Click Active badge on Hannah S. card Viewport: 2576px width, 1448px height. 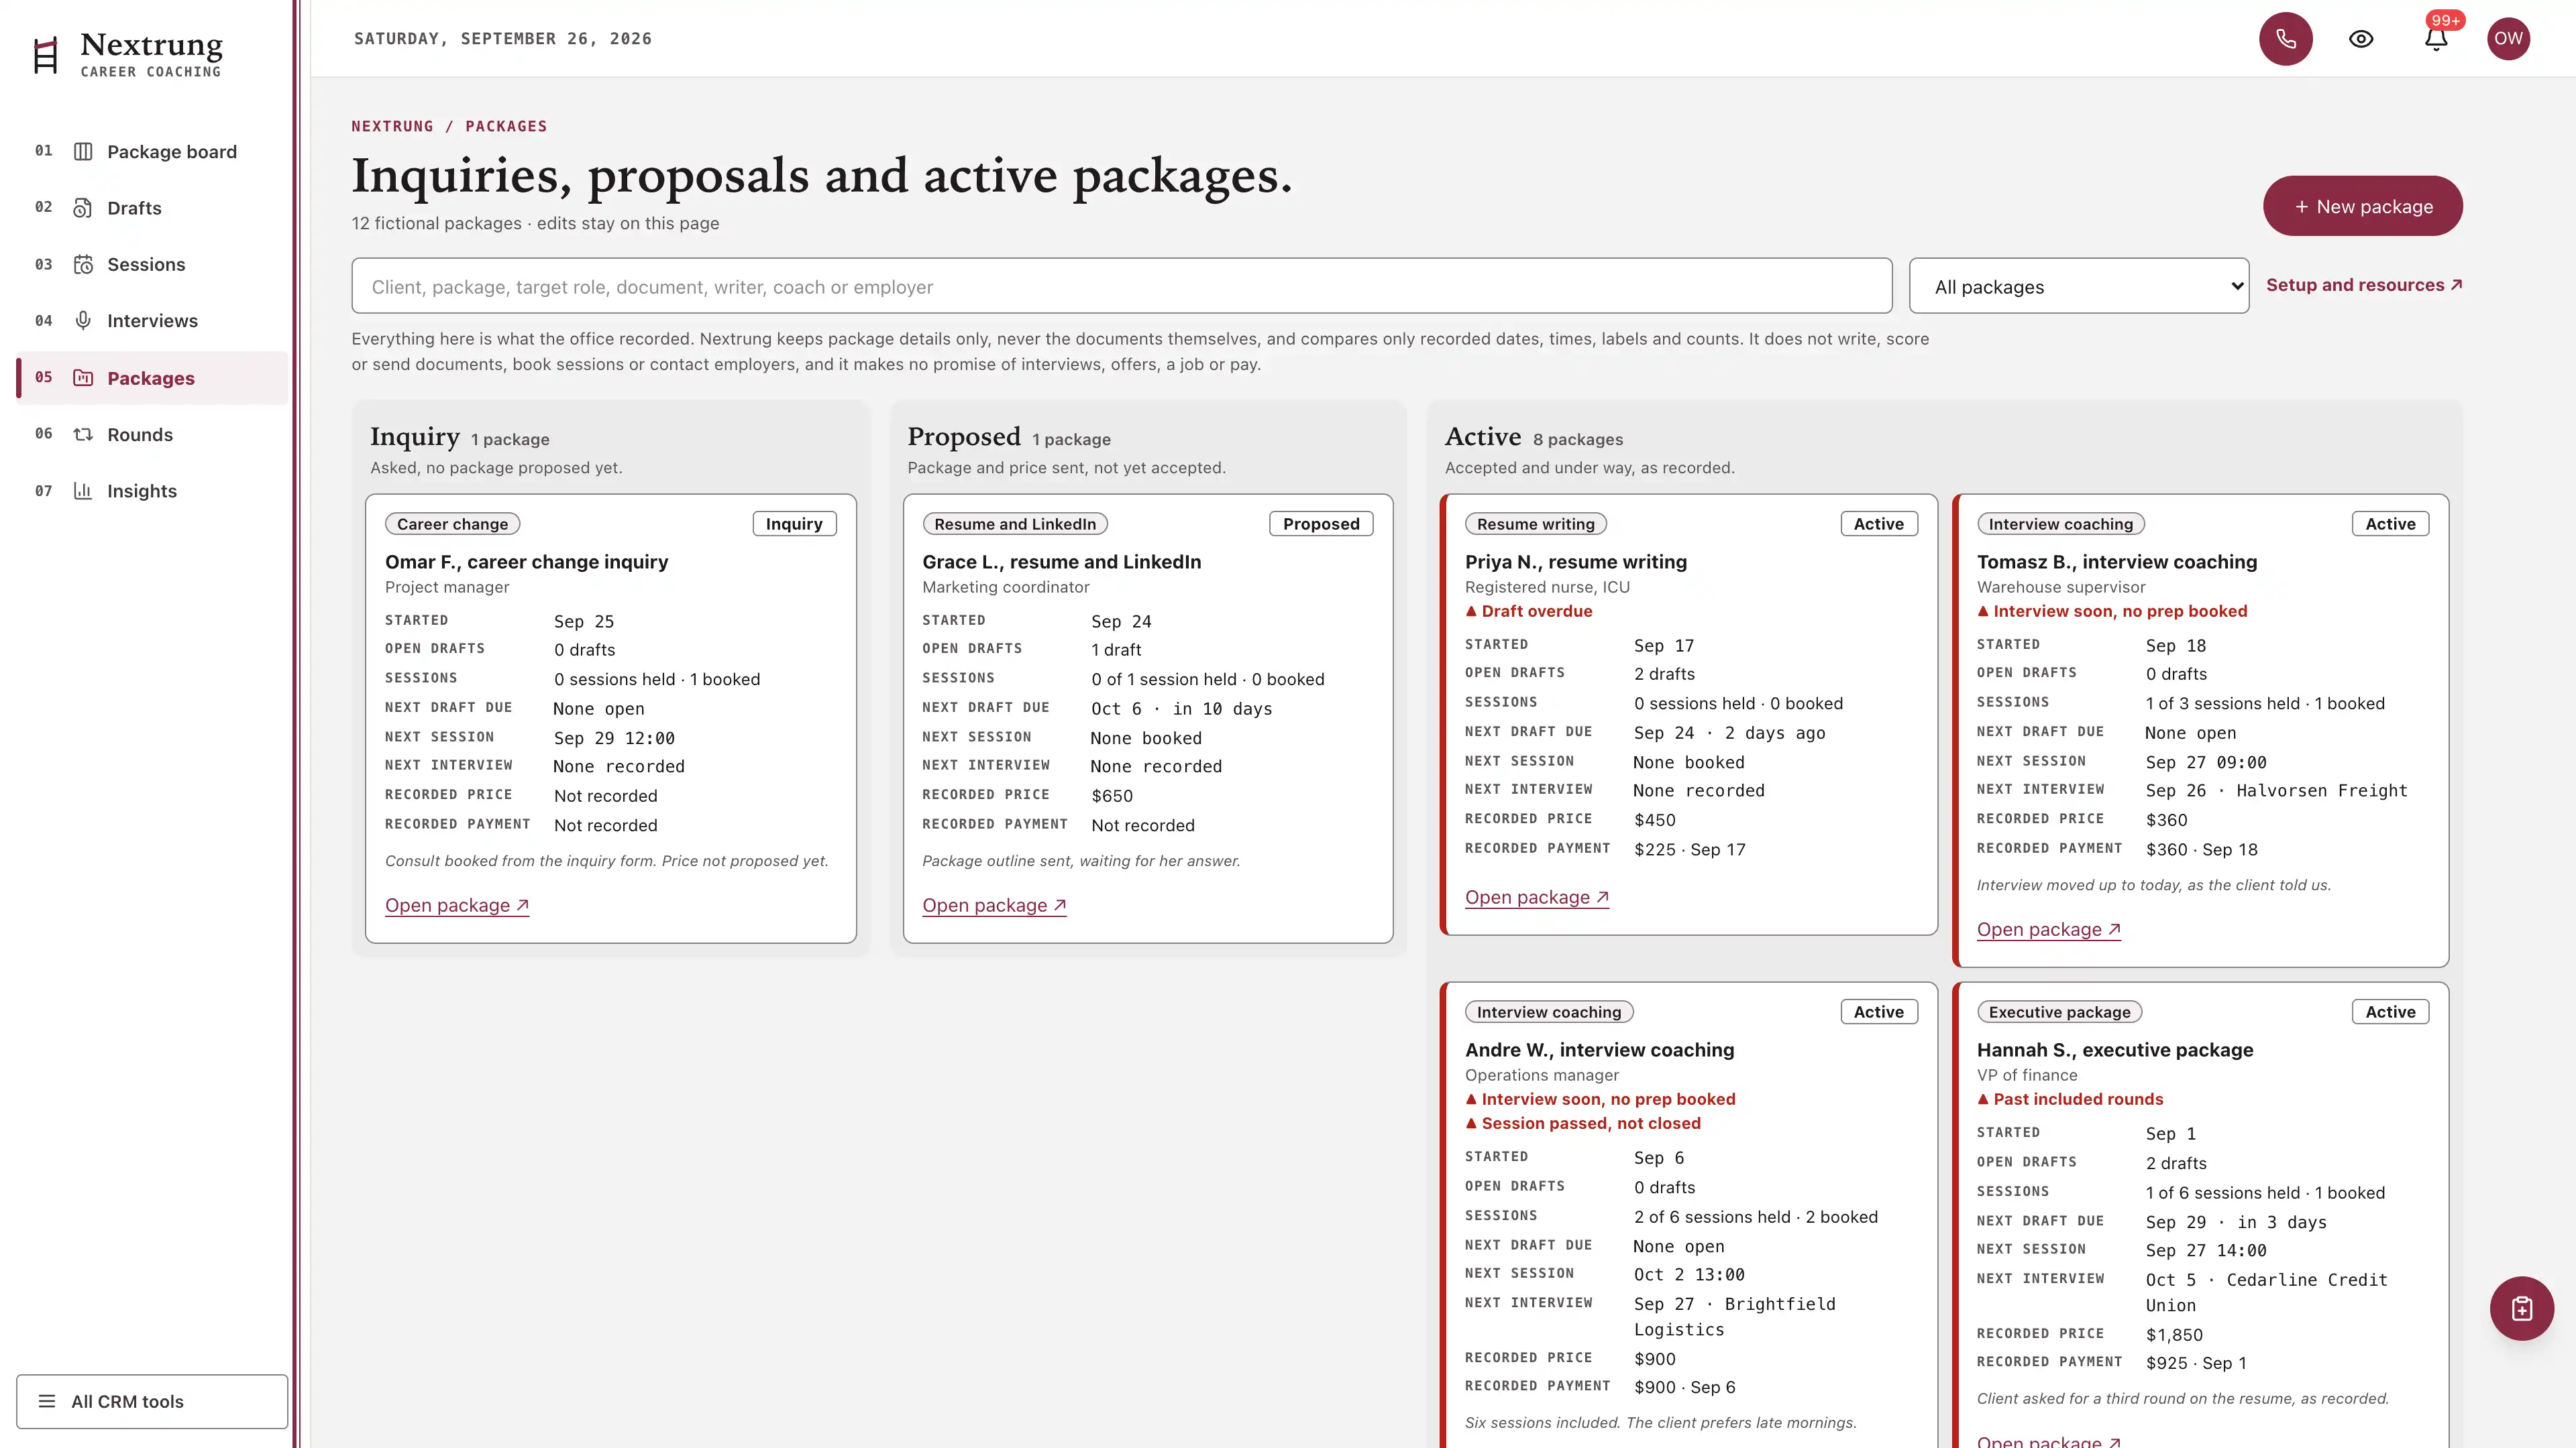[x=2390, y=1012]
